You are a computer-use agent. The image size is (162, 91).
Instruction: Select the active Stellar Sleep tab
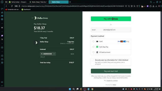[58, 2]
